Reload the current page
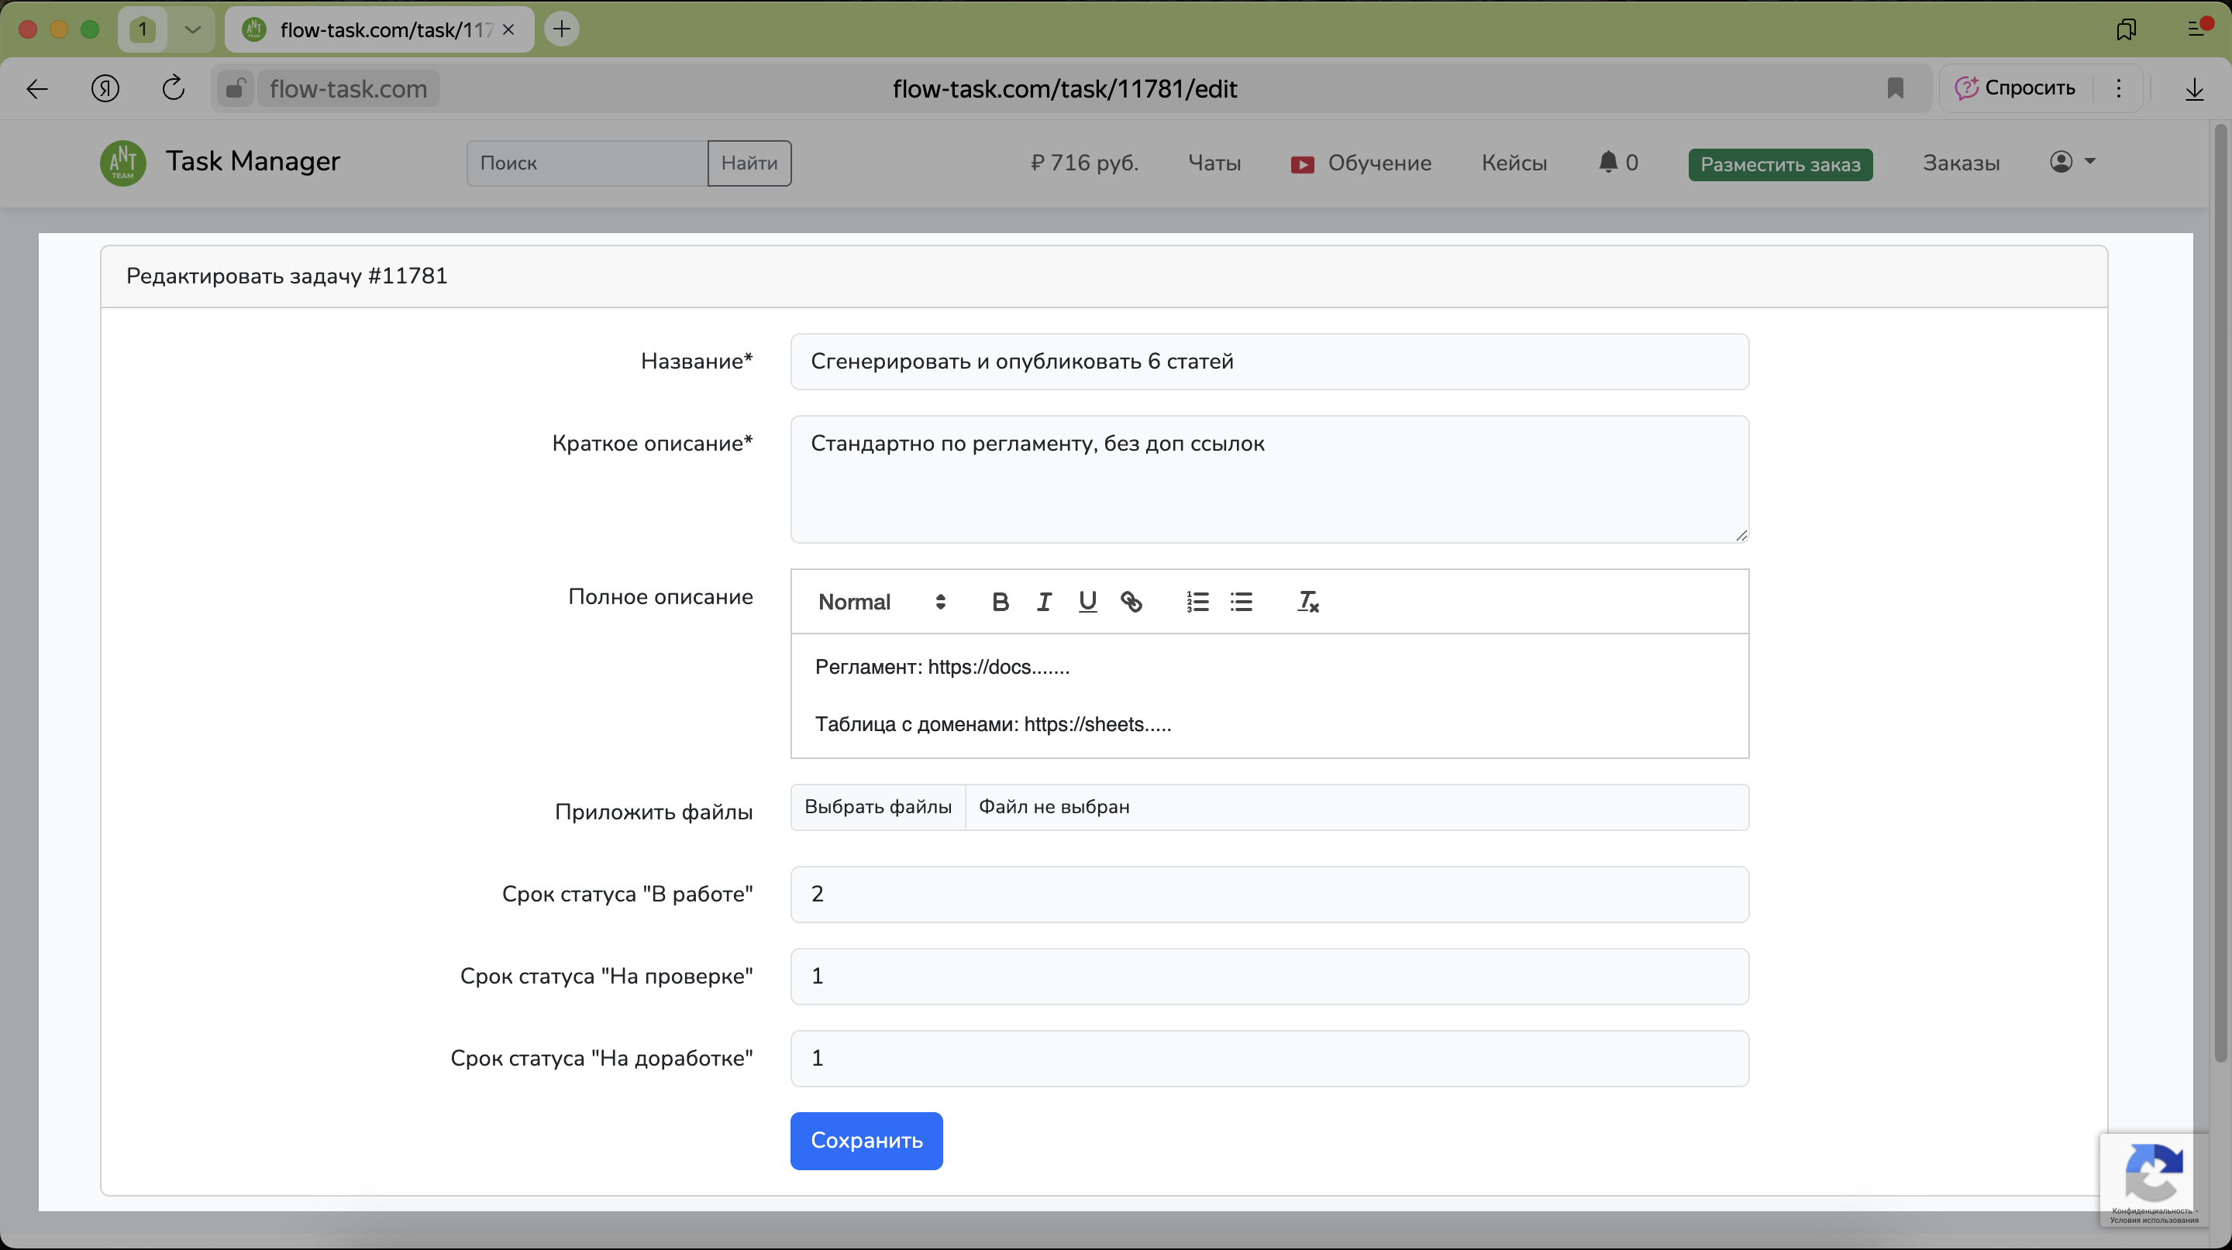Screen dimensions: 2232x1250 [174, 88]
